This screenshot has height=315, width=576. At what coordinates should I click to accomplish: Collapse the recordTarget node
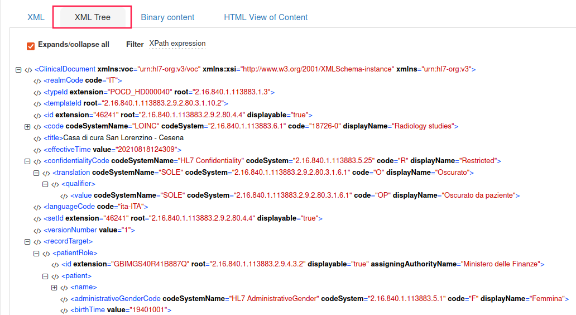(27, 242)
